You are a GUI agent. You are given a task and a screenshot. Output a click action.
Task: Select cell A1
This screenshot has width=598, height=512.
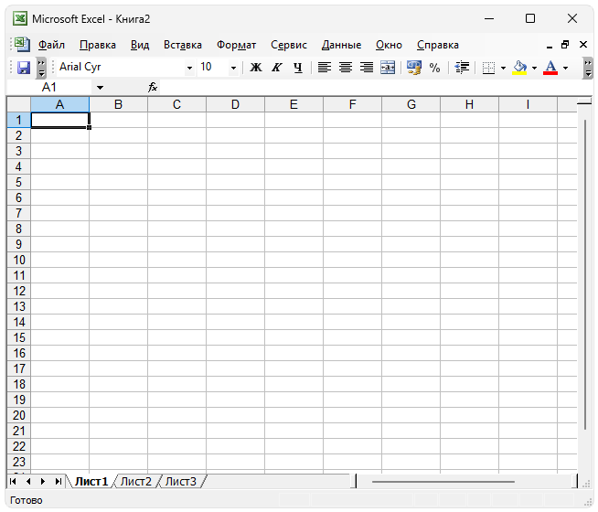click(59, 120)
